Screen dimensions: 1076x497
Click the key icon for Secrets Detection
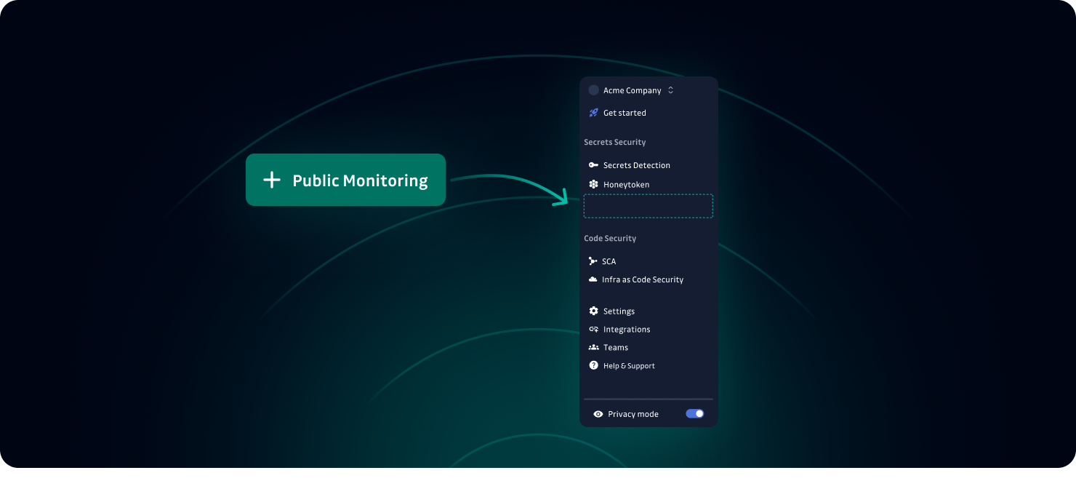click(593, 165)
